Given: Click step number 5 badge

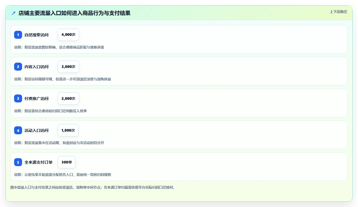Looking at the screenshot, I should tap(18, 162).
